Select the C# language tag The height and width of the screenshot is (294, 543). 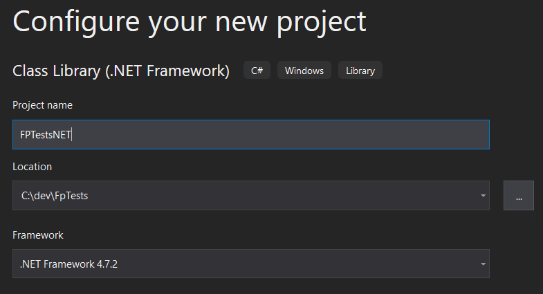257,71
